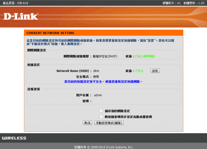The height and width of the screenshot is (149, 207).
Task: Enable 將無線密碼同步設定為路由器密碼 checkbox
Action: coord(101,117)
